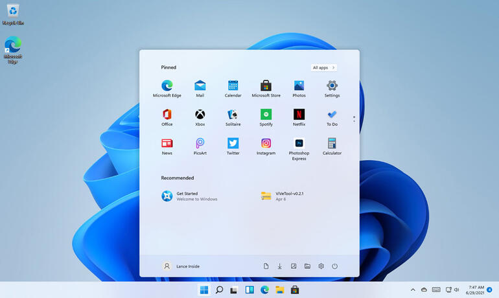
Task: Start the Solitaire game
Action: [233, 117]
